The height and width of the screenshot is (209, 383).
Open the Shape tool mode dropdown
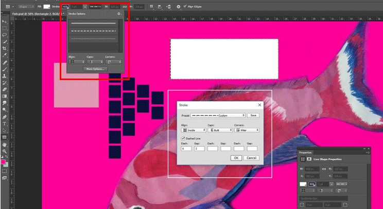pos(26,7)
